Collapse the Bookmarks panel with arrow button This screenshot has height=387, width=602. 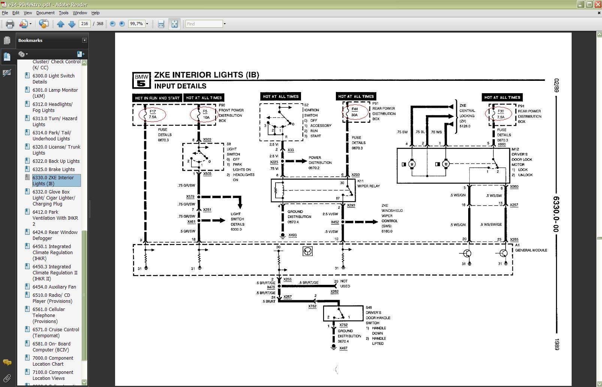pyautogui.click(x=84, y=40)
